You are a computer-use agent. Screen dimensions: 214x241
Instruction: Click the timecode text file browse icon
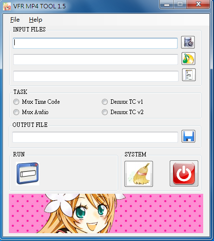point(189,75)
